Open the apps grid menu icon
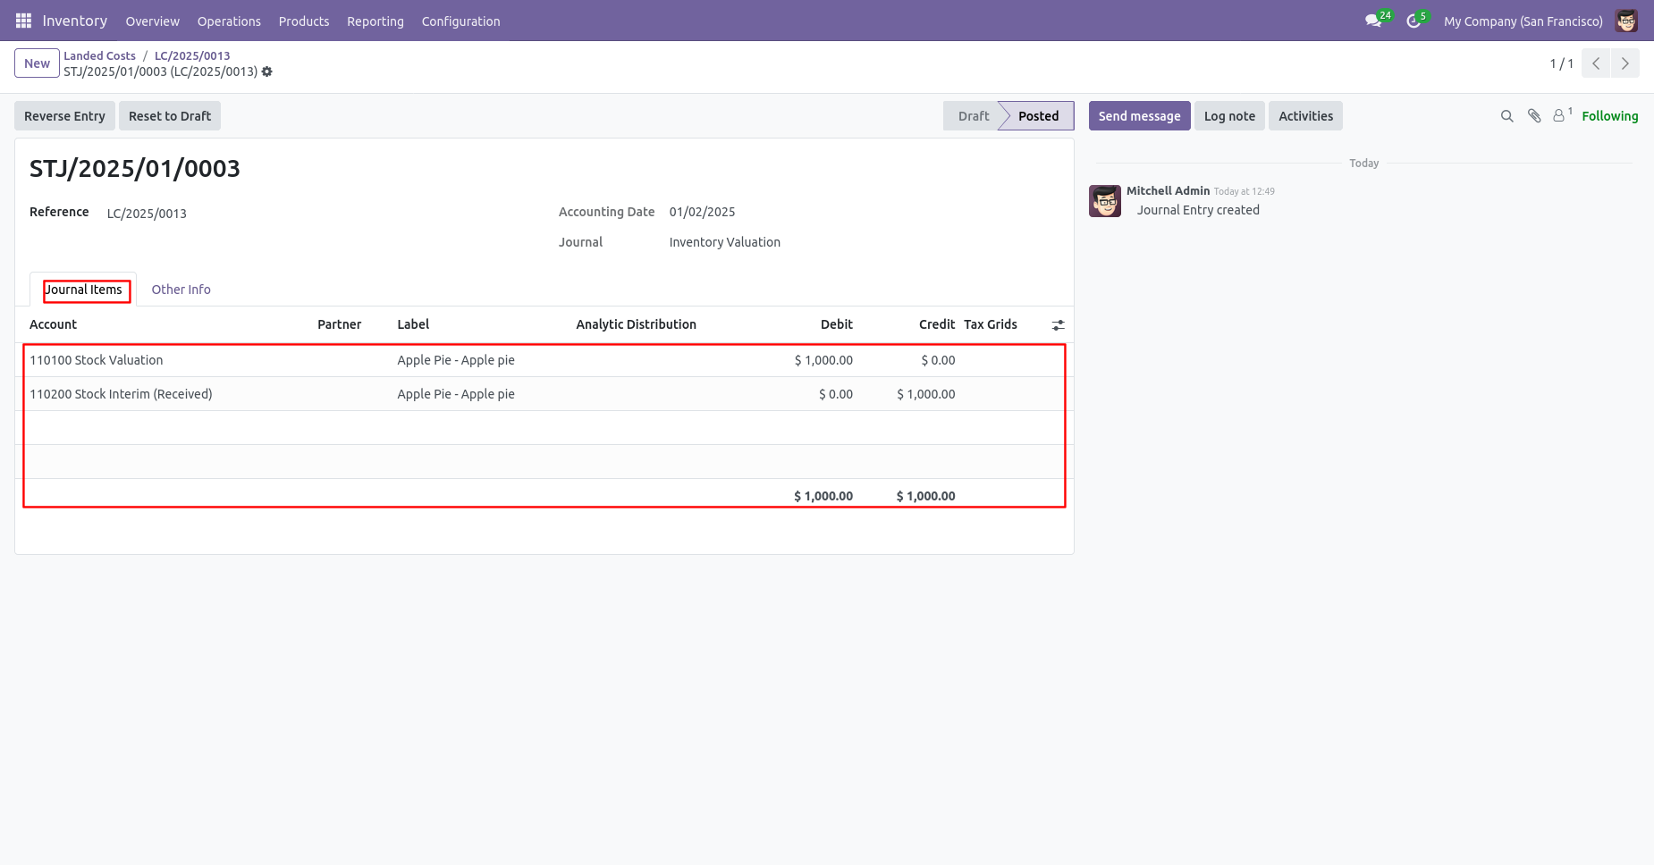 pos(23,21)
